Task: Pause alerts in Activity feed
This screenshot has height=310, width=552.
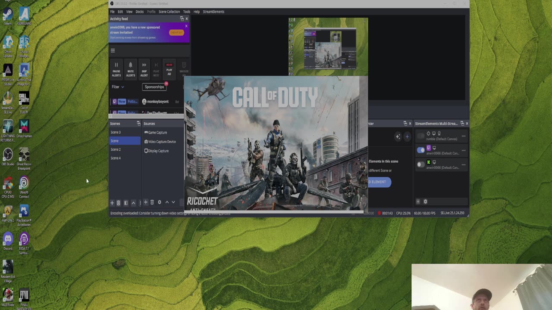Action: pos(116,69)
